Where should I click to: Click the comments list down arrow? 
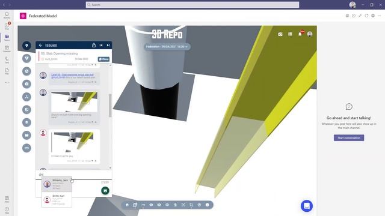click(x=110, y=168)
